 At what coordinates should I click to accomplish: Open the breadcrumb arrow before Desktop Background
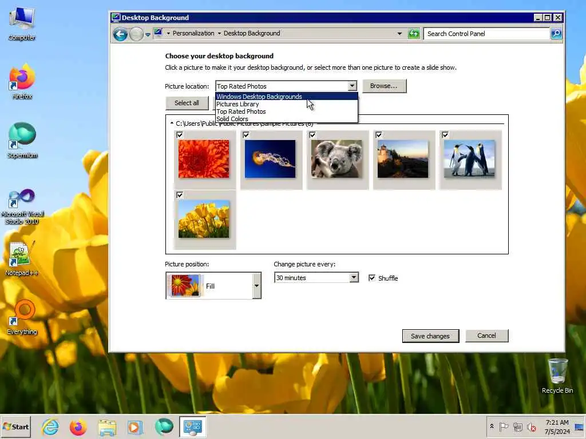pyautogui.click(x=219, y=34)
